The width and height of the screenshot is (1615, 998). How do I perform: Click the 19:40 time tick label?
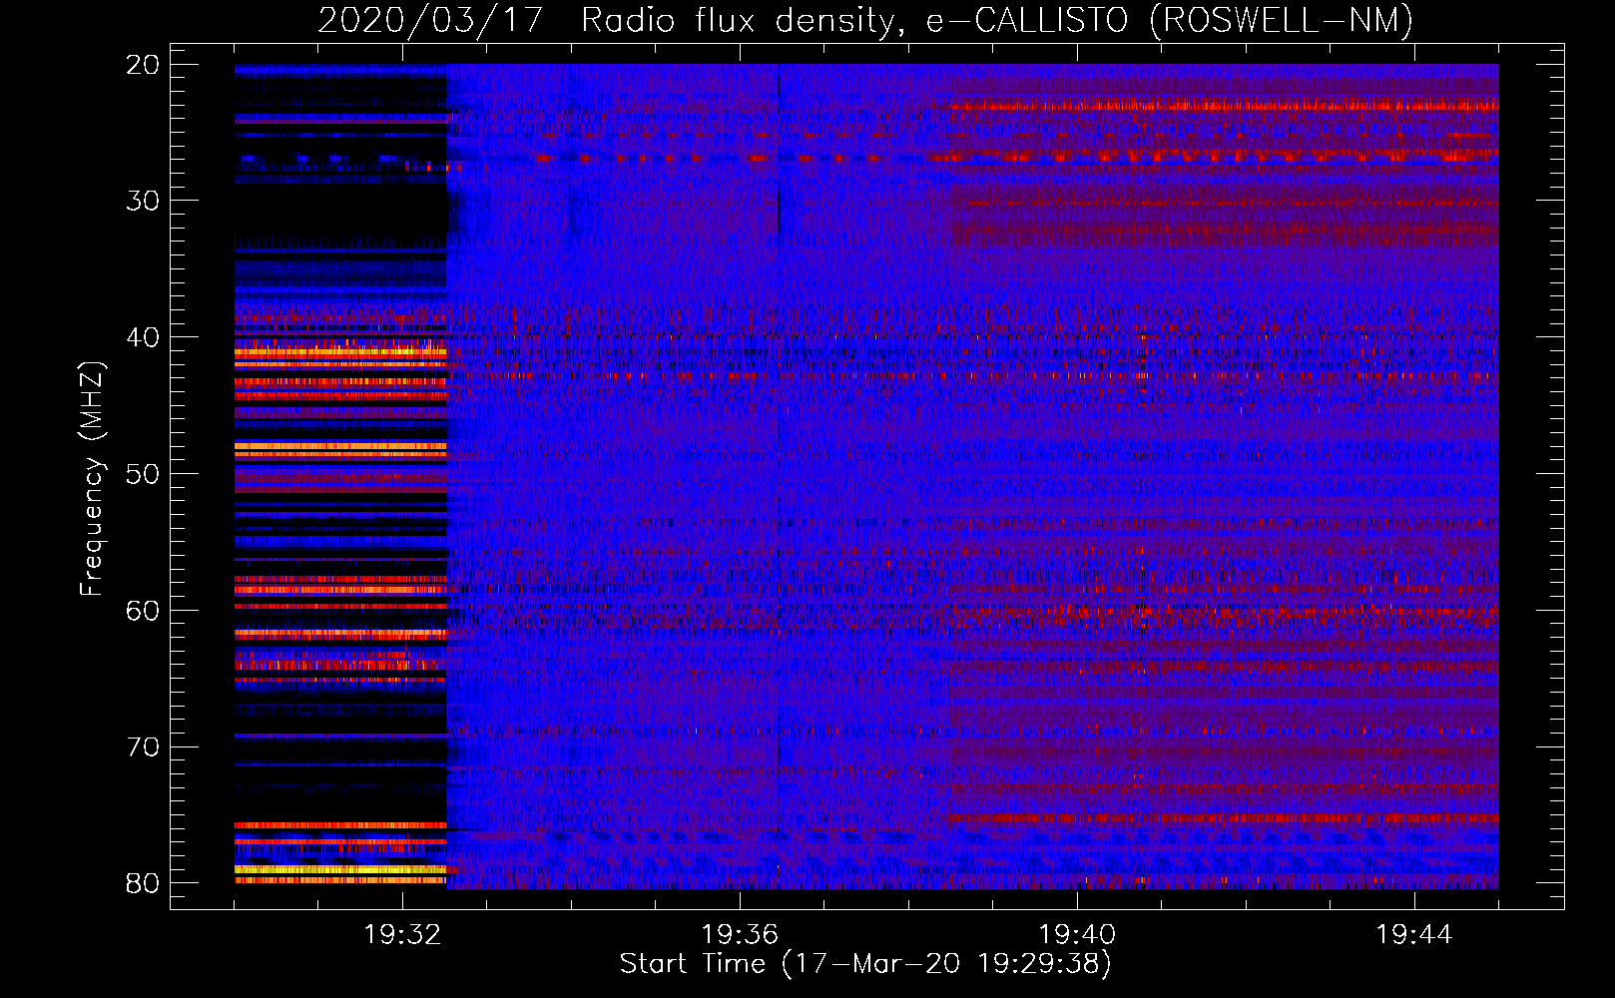click(1077, 934)
